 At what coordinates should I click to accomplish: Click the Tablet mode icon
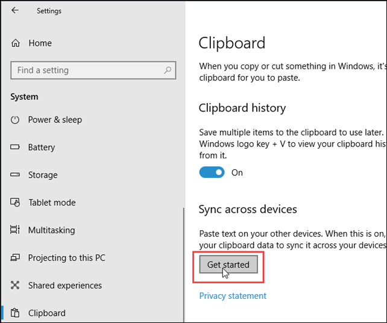(15, 202)
